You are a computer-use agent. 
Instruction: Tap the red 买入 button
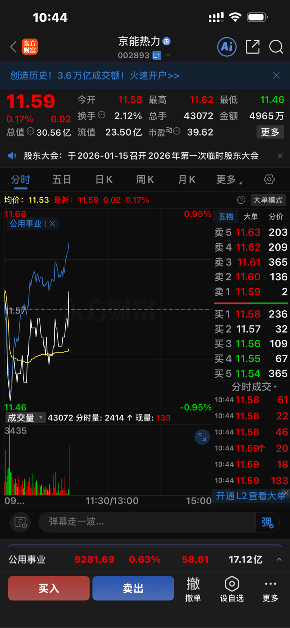tap(49, 588)
